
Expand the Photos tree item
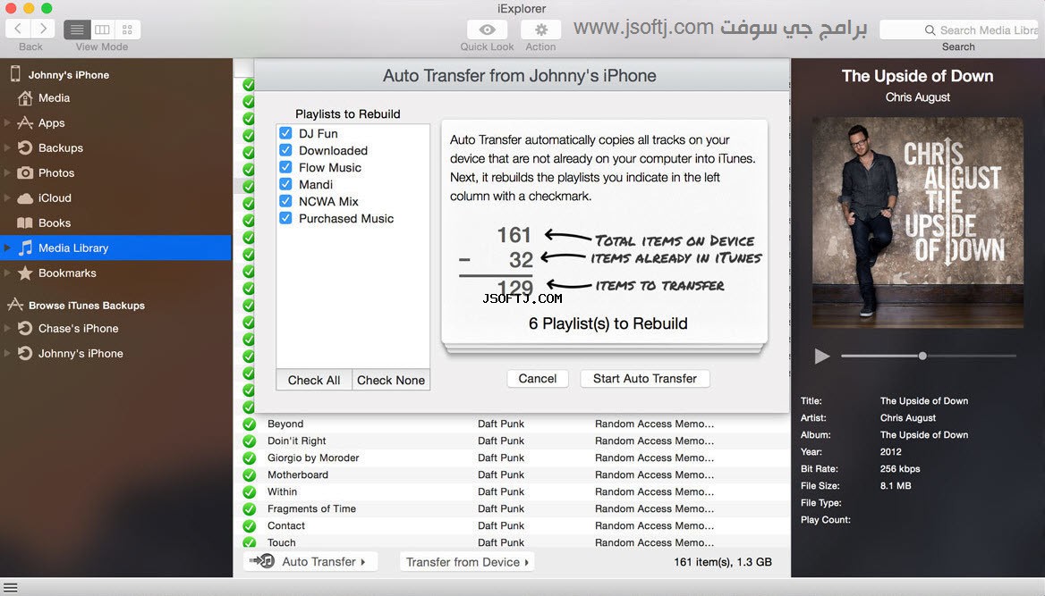click(x=7, y=172)
